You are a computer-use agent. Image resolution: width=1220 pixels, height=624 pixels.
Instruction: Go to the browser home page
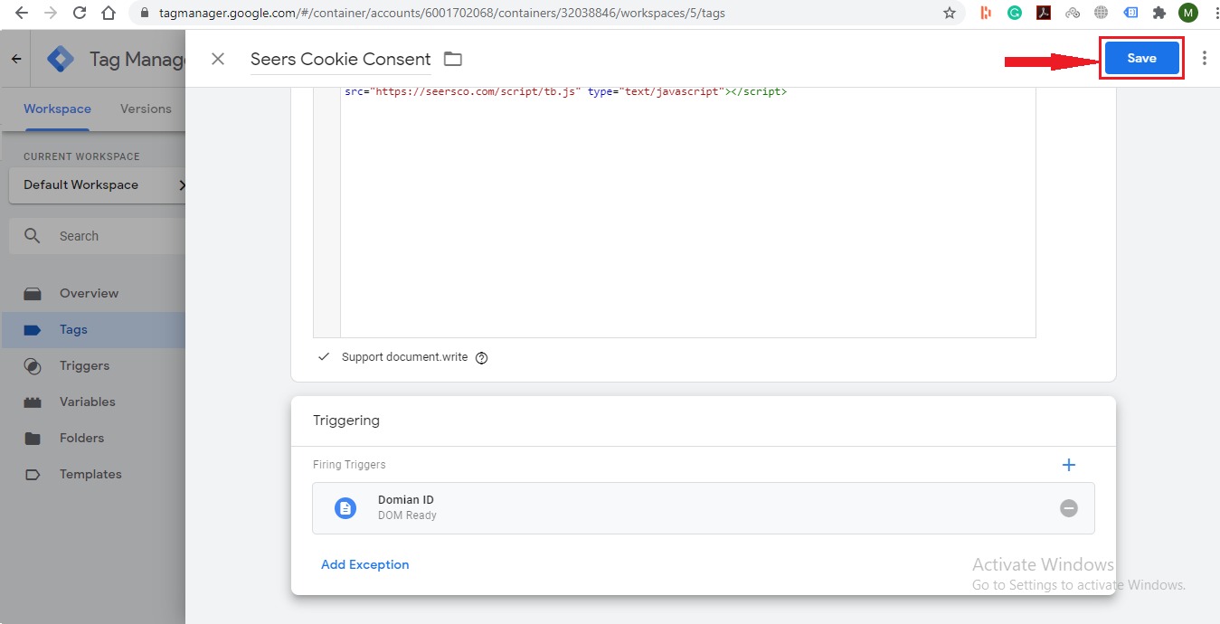tap(109, 13)
